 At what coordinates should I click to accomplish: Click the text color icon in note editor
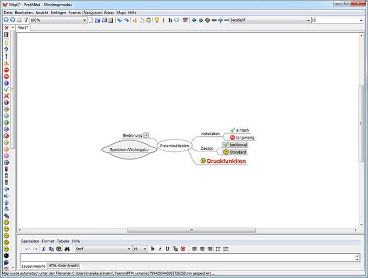175,249
